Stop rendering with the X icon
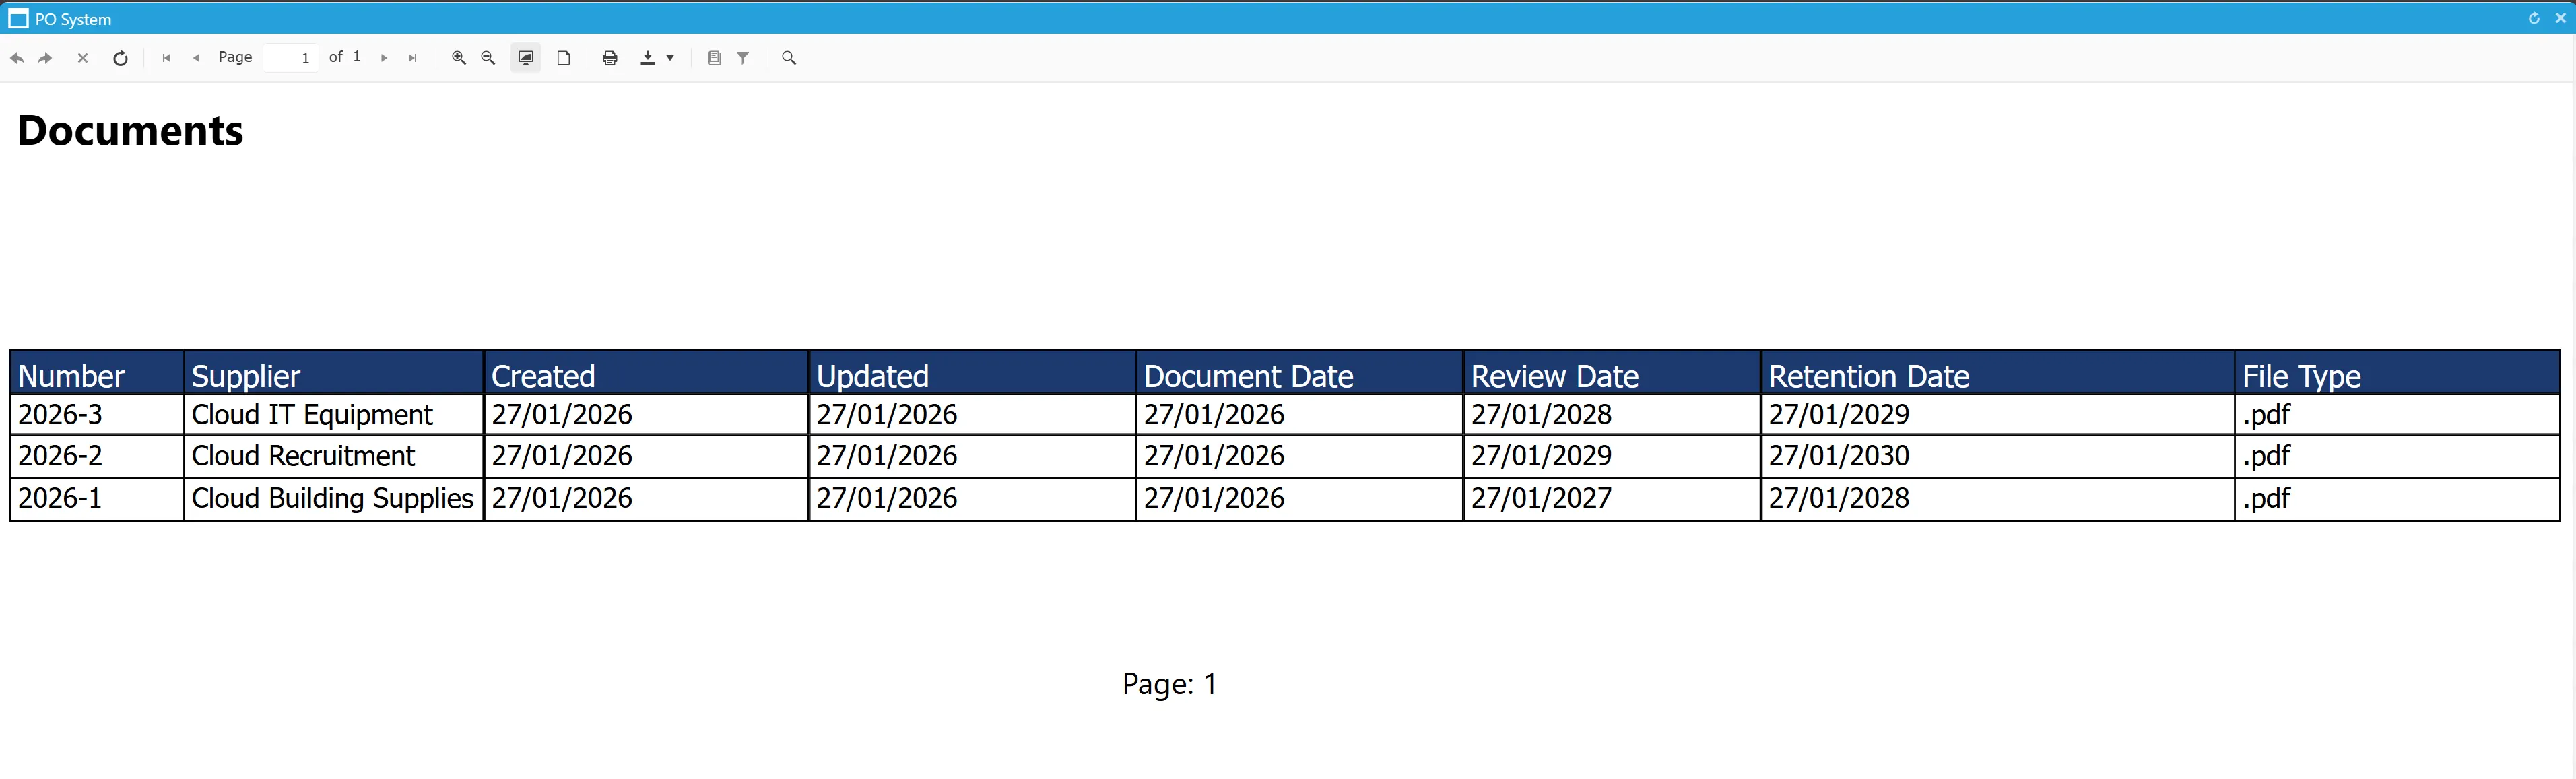Screen dimensions: 2576x779 tap(83, 58)
